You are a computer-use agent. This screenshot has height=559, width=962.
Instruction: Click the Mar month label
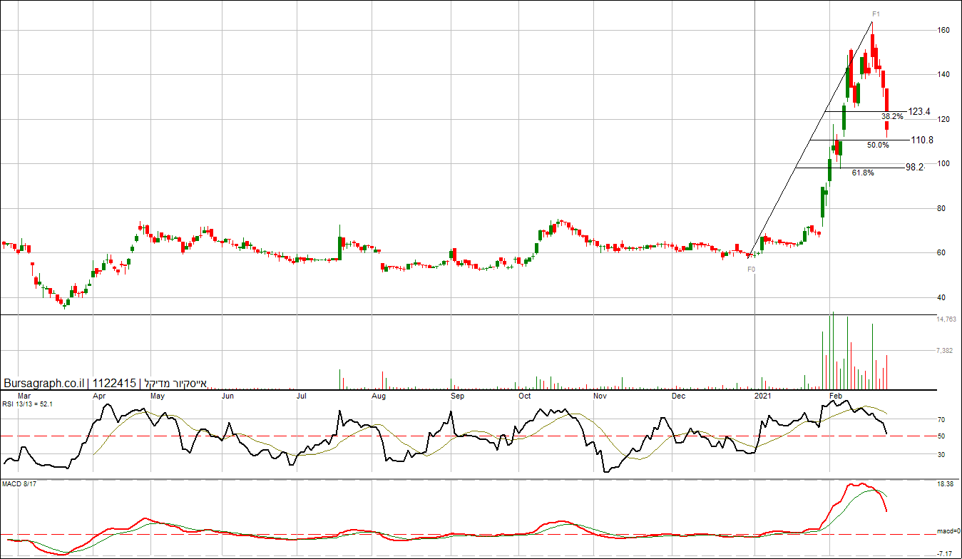pos(24,395)
